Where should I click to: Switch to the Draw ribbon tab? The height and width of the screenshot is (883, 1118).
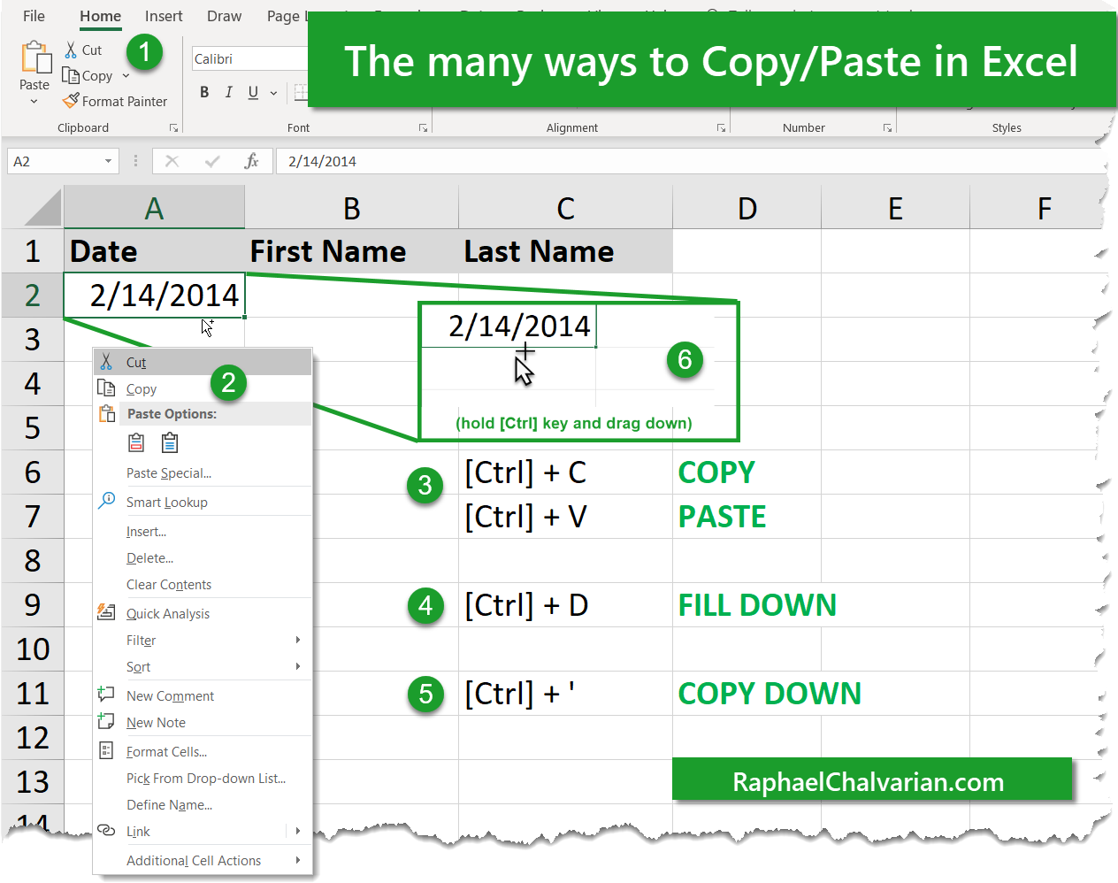(224, 16)
